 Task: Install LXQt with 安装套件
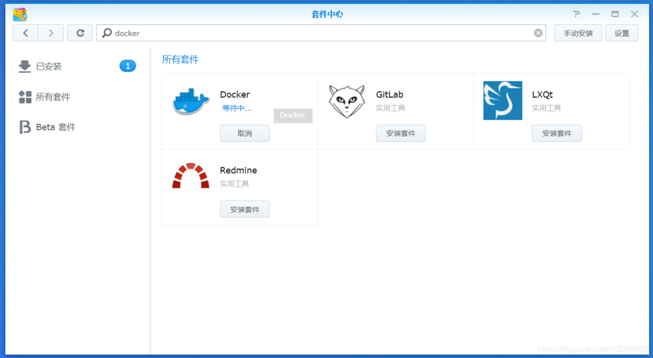click(x=557, y=134)
